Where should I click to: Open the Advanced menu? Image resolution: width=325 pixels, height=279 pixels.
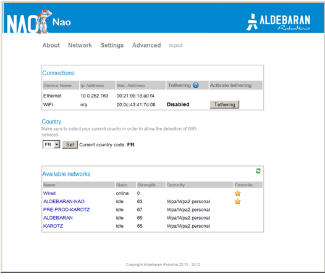146,45
